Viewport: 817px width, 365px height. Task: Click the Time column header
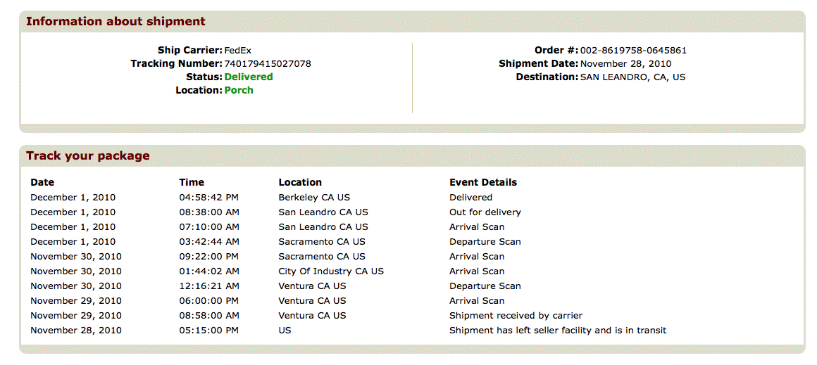[192, 183]
